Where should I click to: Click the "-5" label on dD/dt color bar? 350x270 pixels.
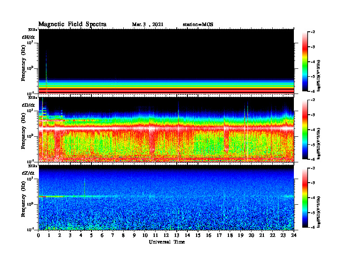(313, 145)
